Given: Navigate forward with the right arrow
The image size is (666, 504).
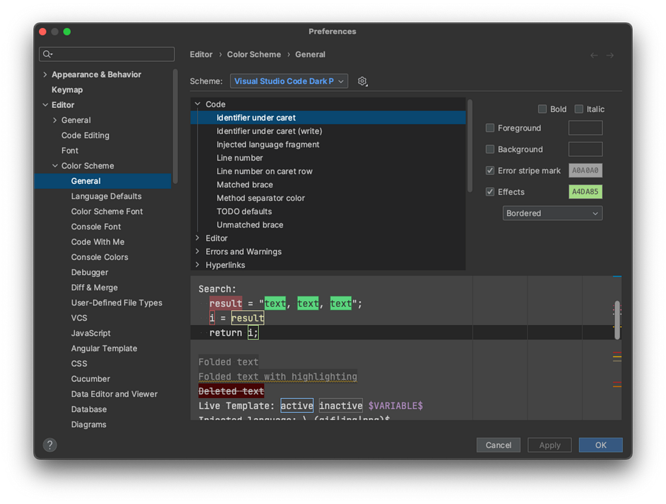Looking at the screenshot, I should (610, 55).
